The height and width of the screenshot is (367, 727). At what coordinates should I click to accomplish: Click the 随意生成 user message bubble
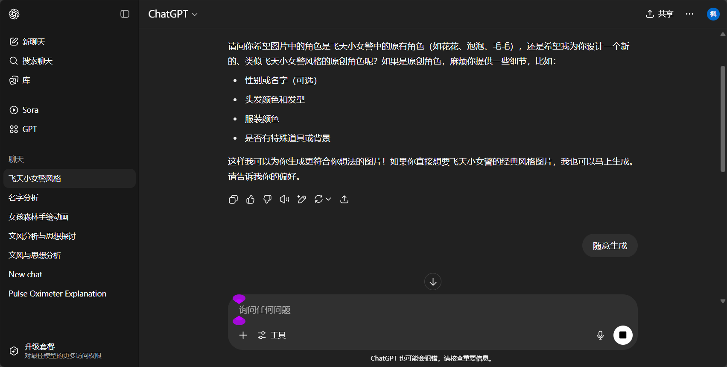(x=610, y=246)
